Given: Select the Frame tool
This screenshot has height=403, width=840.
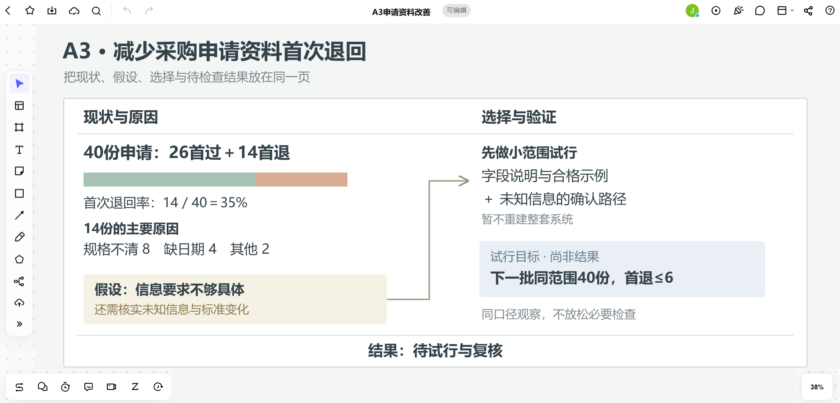Looking at the screenshot, I should click(19, 127).
